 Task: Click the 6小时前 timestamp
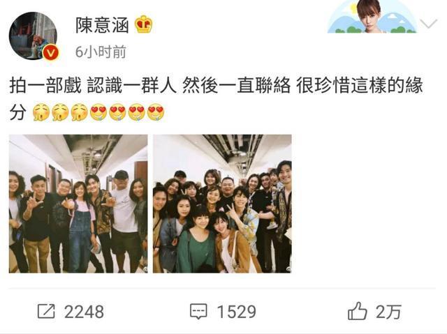click(x=101, y=52)
